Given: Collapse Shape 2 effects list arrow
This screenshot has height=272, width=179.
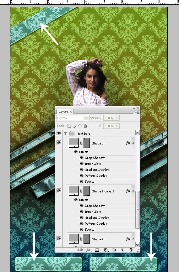Looking at the screenshot, I should 133,239.
